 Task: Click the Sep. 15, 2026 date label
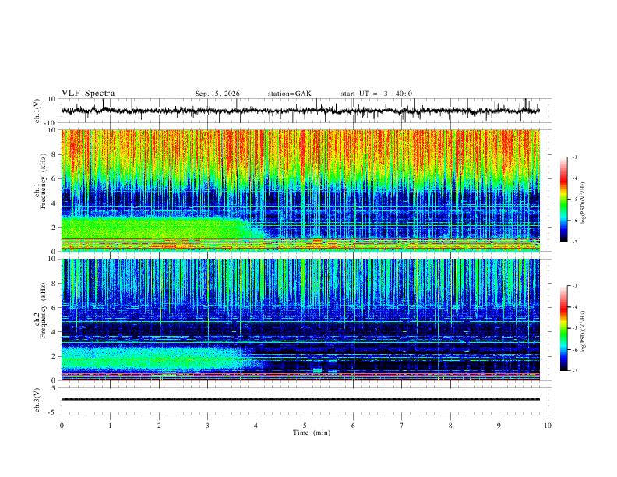(x=217, y=94)
